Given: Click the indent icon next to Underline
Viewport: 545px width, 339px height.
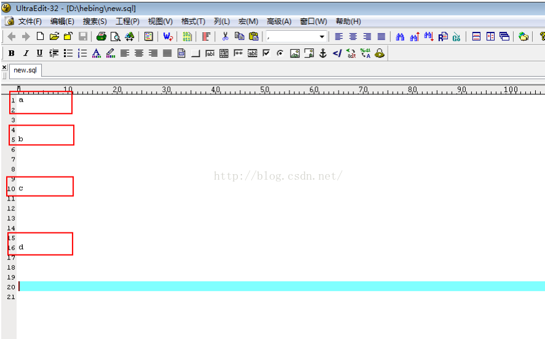Looking at the screenshot, I should 54,53.
